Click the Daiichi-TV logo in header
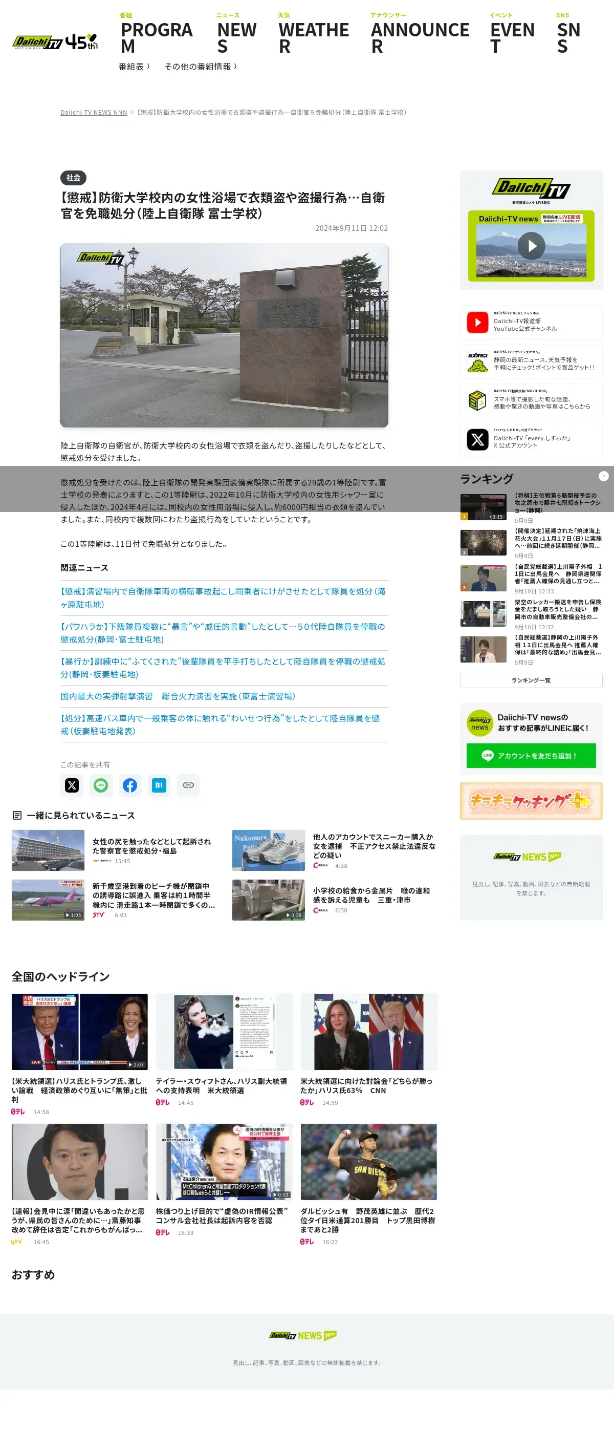 37,41
